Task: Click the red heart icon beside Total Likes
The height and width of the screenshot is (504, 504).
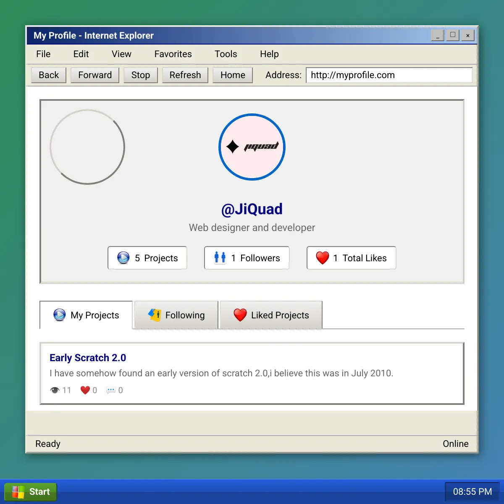Action: pyautogui.click(x=322, y=257)
